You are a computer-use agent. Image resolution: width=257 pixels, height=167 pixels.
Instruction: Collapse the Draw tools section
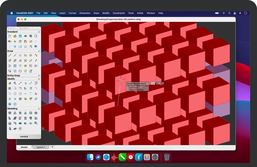[39, 51]
